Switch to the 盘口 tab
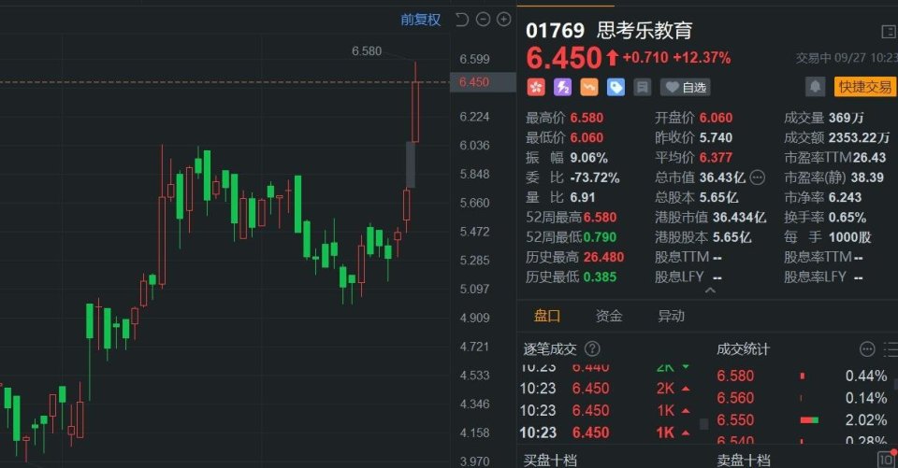Viewport: 898px width, 468px height. point(547,316)
